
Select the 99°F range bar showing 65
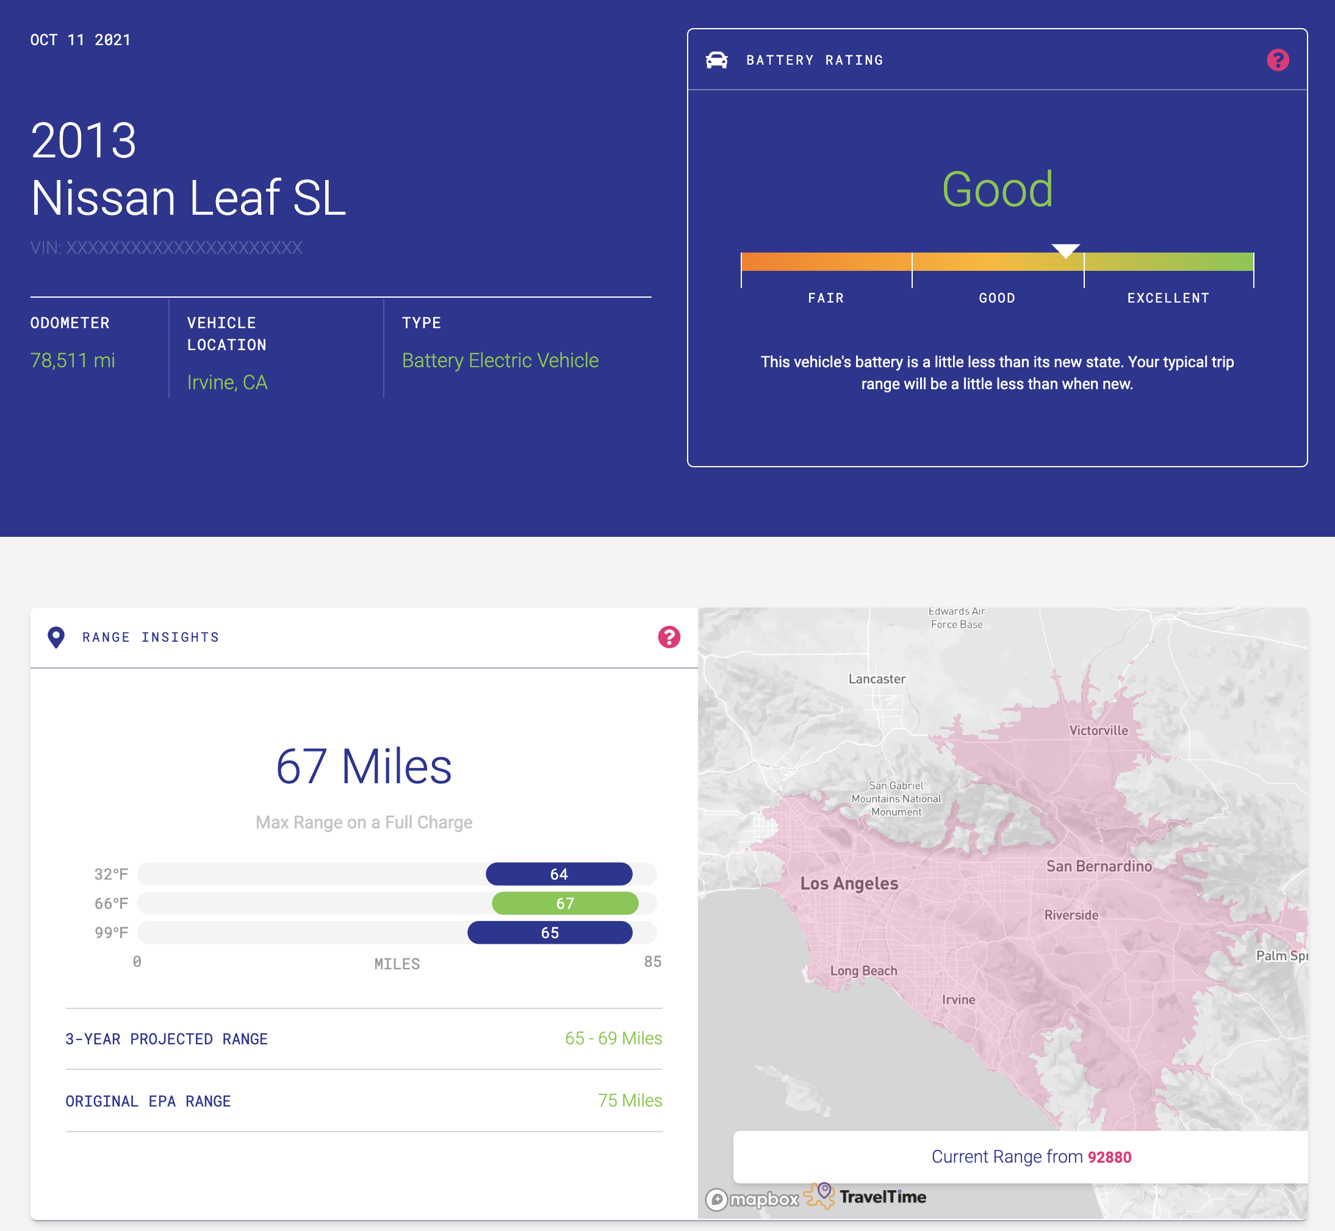pos(550,932)
